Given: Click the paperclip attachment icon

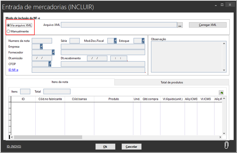Looking at the screenshot, I should [x=226, y=145].
